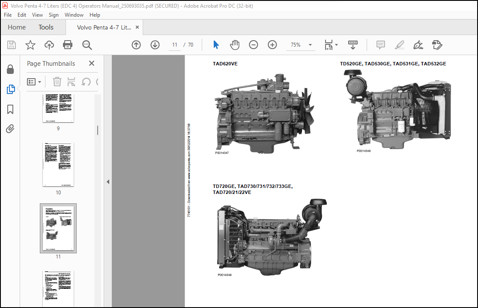Click the TD520GE, TAD530GE heading text
478x308 pixels.
click(393, 64)
